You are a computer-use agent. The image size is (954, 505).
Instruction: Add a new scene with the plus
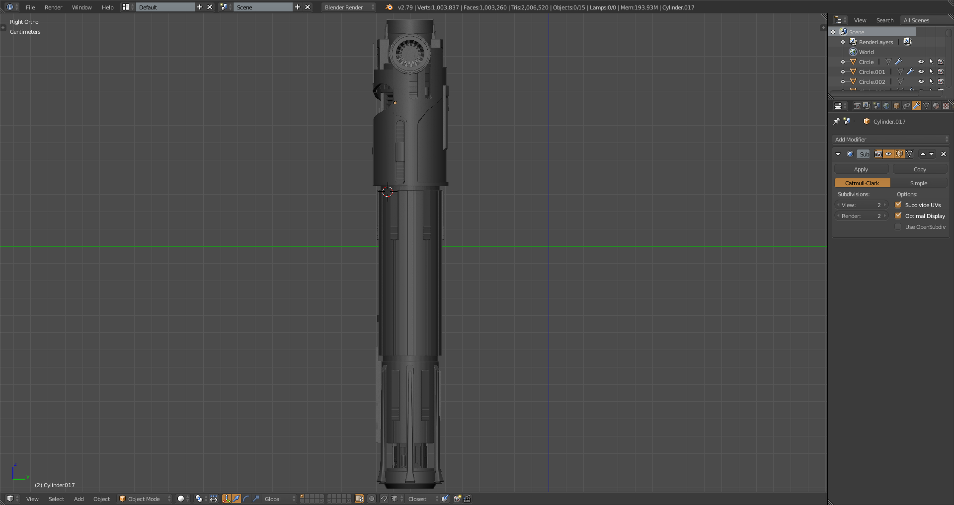[298, 7]
